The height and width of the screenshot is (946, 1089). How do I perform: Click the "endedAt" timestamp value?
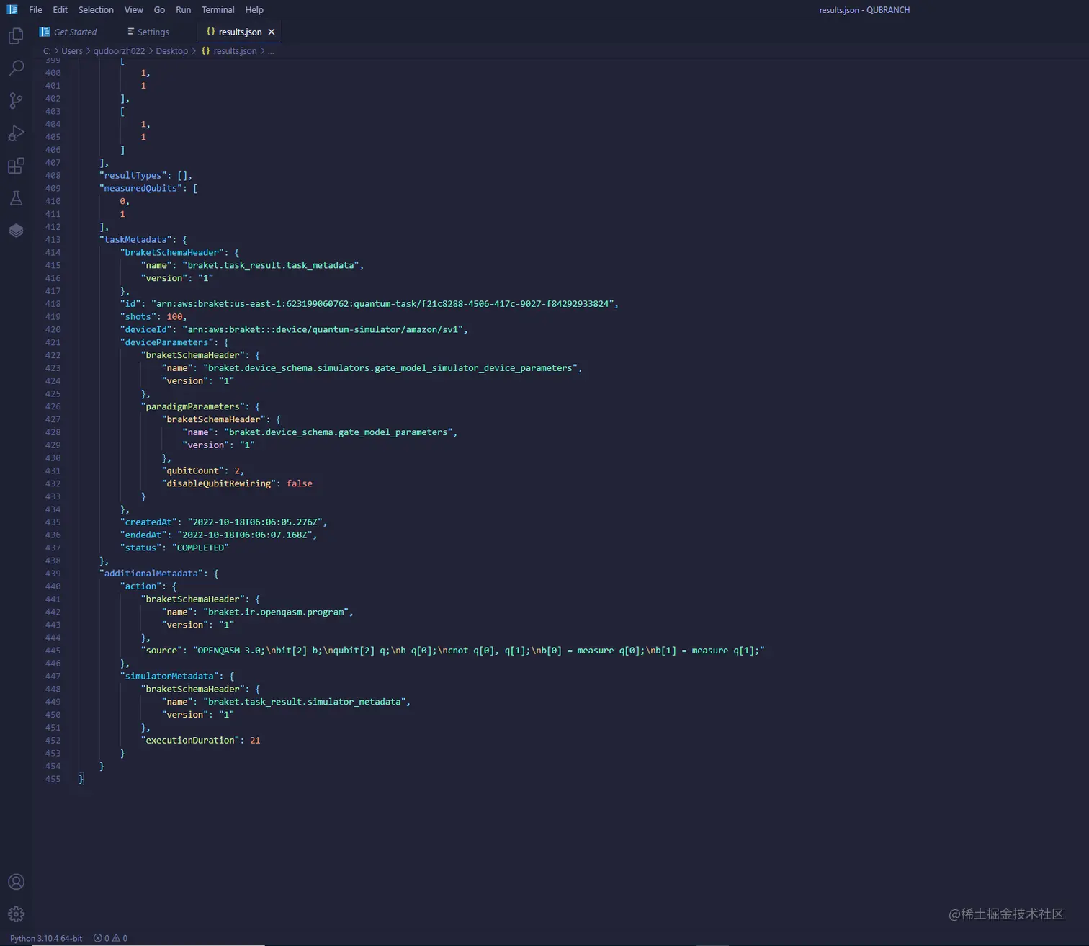245,535
